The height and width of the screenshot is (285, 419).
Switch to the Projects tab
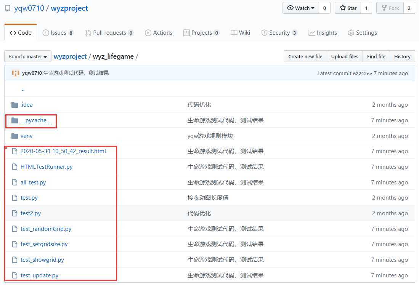click(x=201, y=33)
